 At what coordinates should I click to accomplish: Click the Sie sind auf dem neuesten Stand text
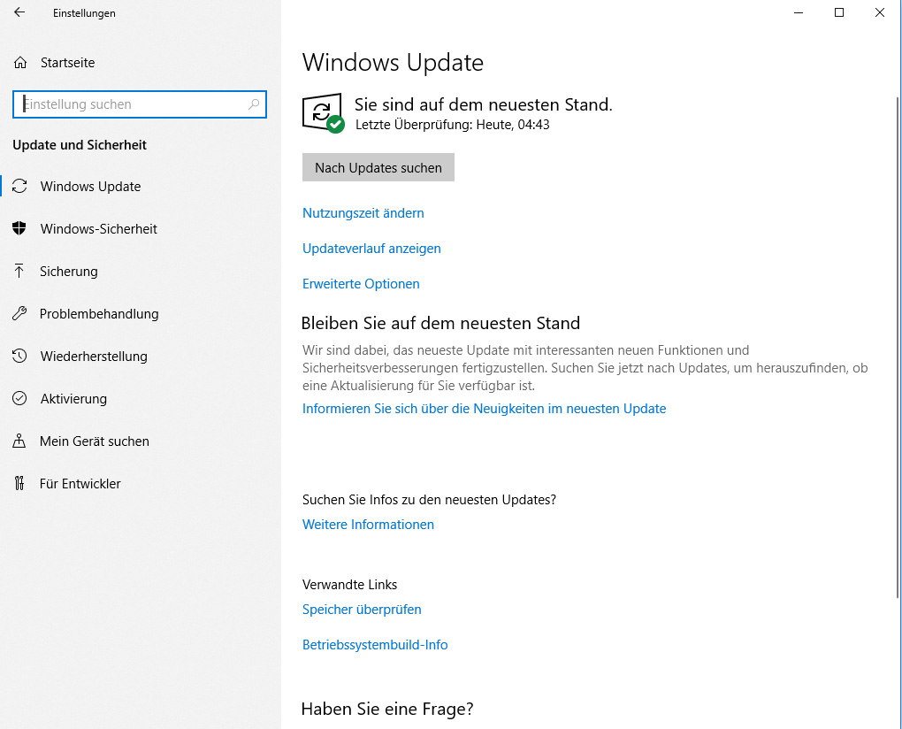click(x=483, y=104)
